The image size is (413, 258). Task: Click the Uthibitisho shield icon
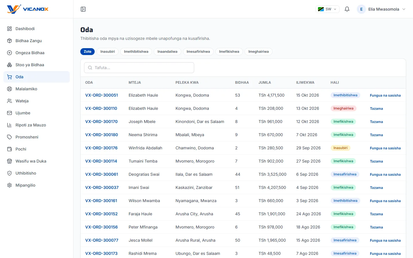[9, 173]
